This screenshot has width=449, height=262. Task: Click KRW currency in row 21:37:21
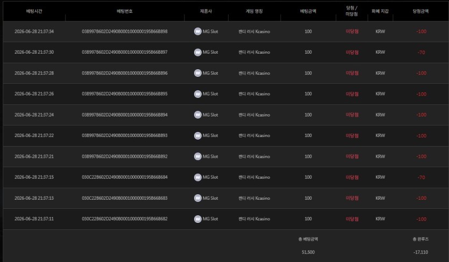click(x=380, y=156)
